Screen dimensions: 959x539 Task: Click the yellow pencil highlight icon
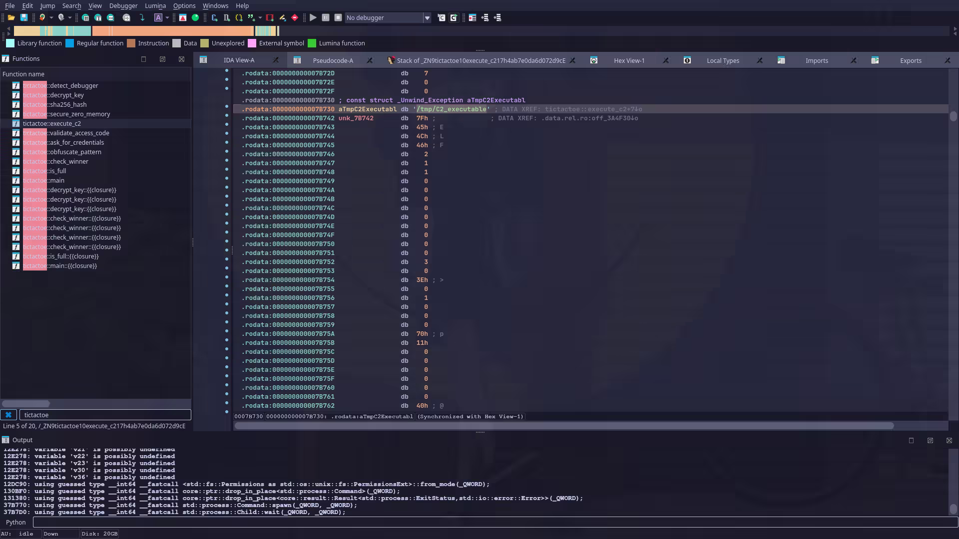click(x=282, y=17)
